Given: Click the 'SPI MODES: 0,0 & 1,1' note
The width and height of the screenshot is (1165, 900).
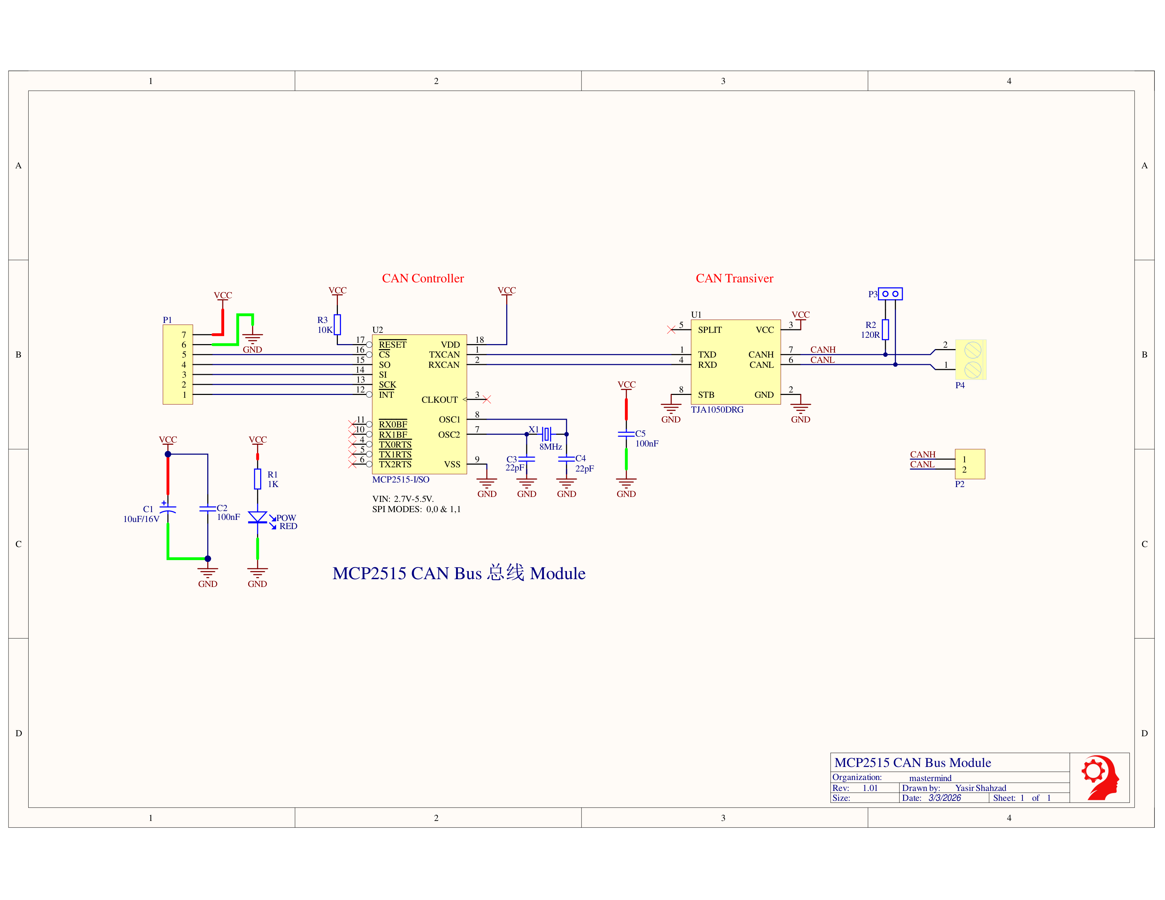Looking at the screenshot, I should tap(416, 509).
